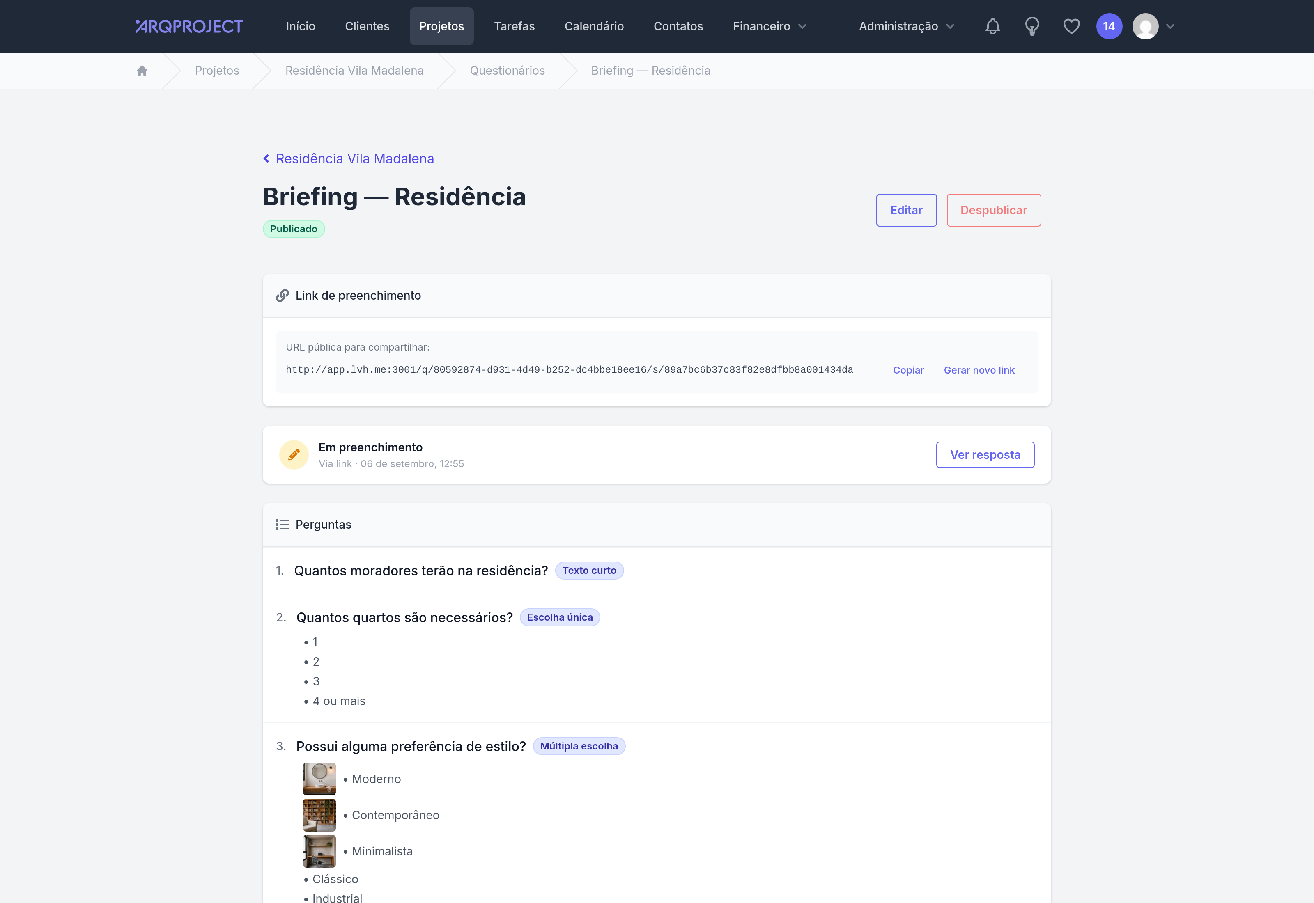Click question Quantos quartos são necessários?
Screen dimensions: 1314x903
coord(404,617)
